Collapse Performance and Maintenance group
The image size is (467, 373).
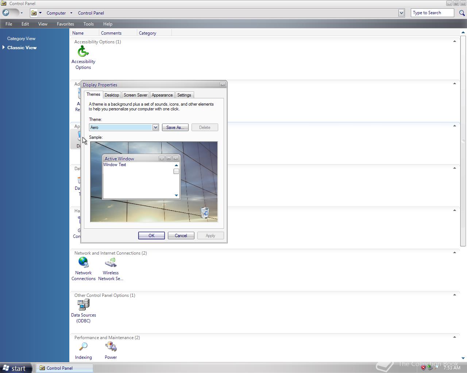click(455, 337)
